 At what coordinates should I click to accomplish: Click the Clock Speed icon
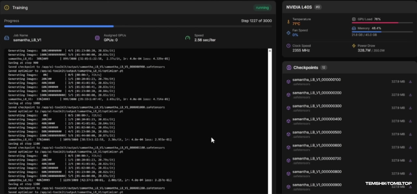pos(288,46)
